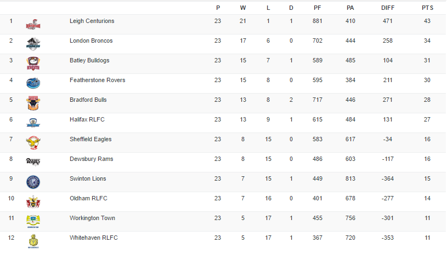Click the Leigh Centurions team logo

pyautogui.click(x=33, y=24)
